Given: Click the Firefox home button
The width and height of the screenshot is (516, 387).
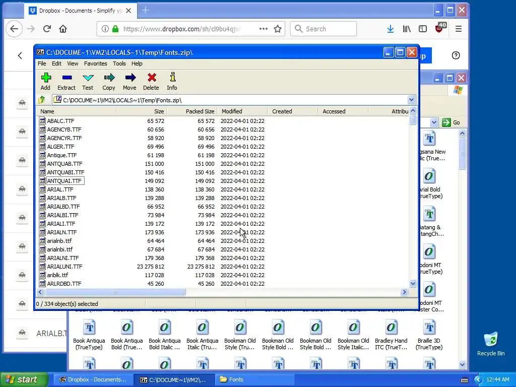Looking at the screenshot, I should coord(63,29).
